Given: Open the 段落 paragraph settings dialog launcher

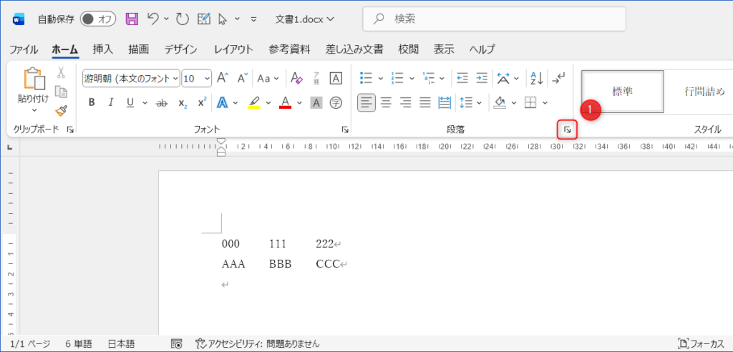Looking at the screenshot, I should 567,129.
